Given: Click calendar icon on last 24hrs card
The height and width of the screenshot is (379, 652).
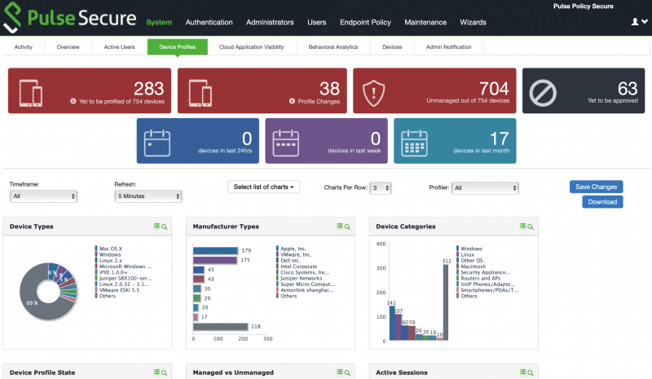Looking at the screenshot, I should pos(157,143).
